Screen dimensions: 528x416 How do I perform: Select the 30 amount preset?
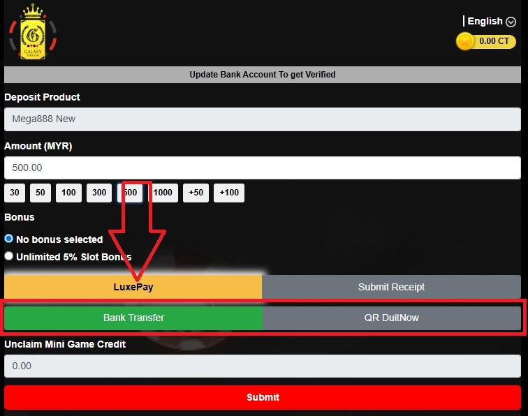(15, 193)
